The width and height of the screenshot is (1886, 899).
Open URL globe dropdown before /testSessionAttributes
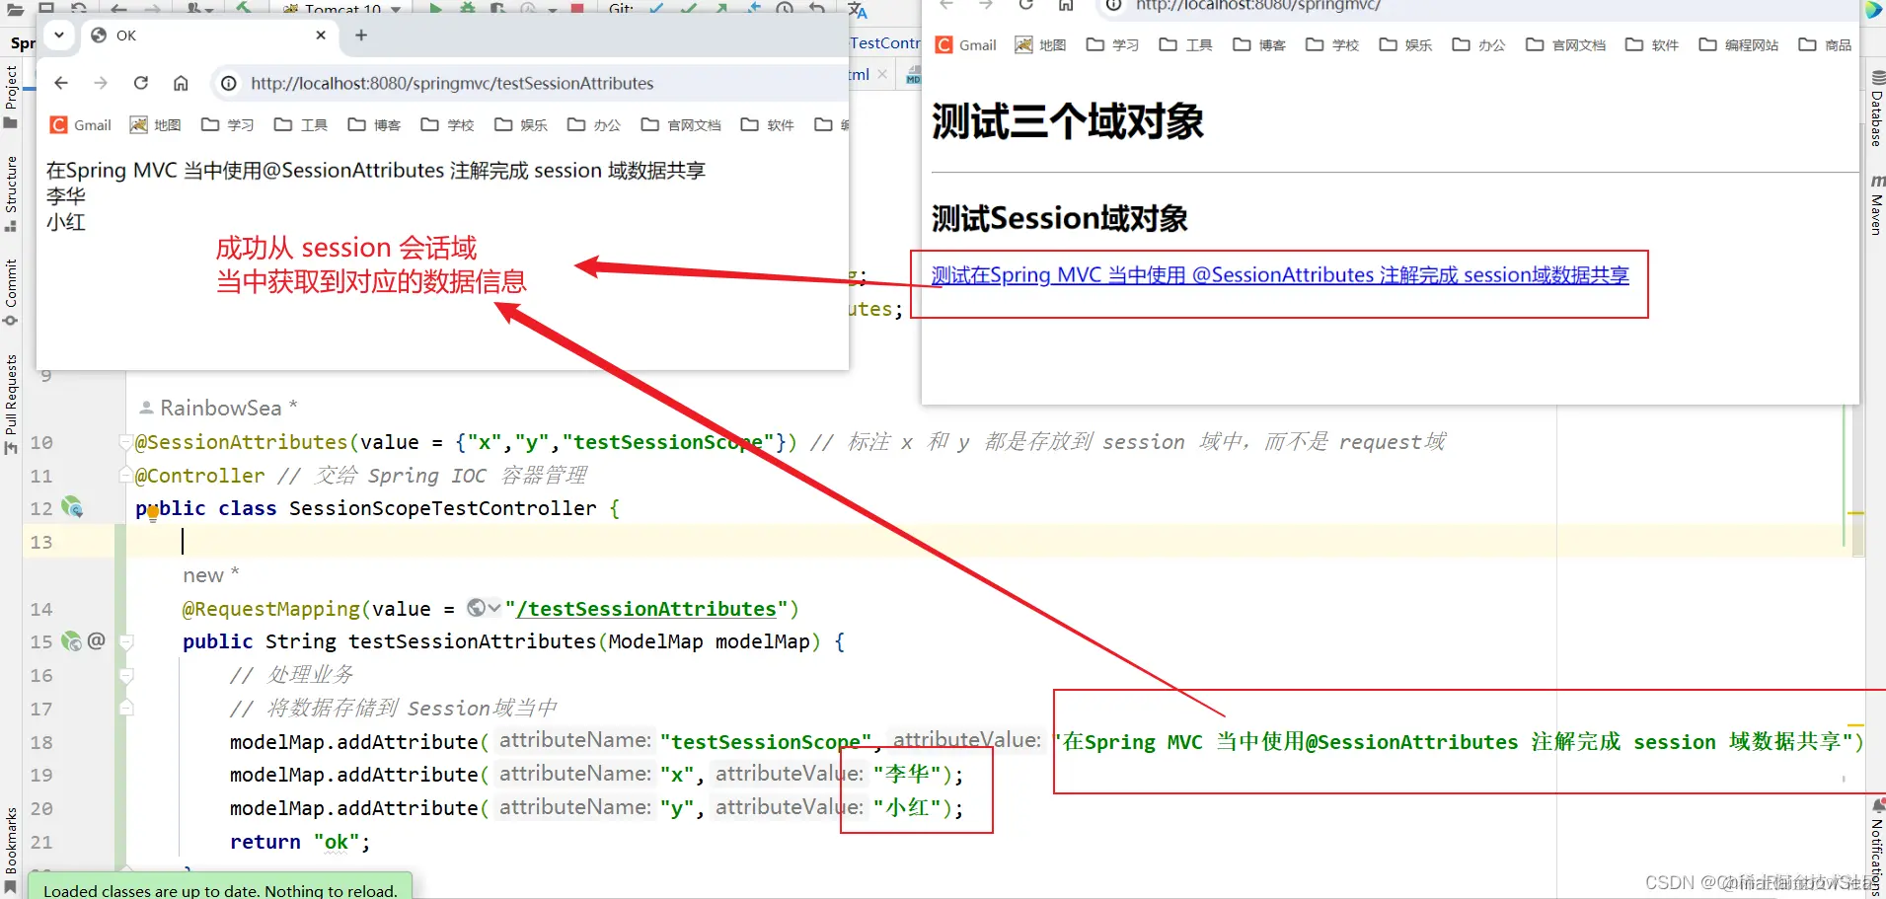pyautogui.click(x=484, y=608)
